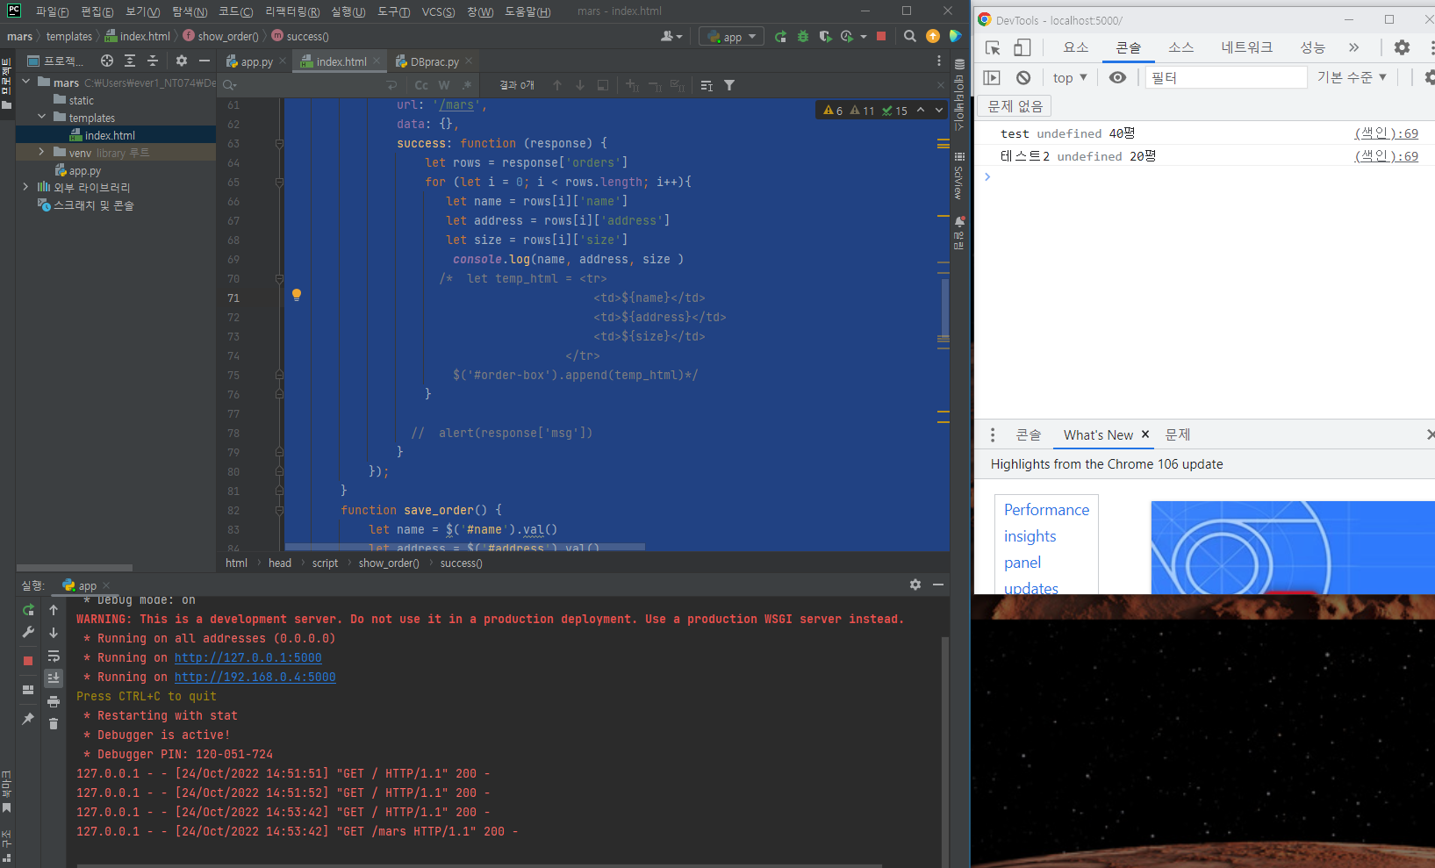Open the app run configuration dropdown
Viewport: 1435px width, 868px height.
point(732,37)
